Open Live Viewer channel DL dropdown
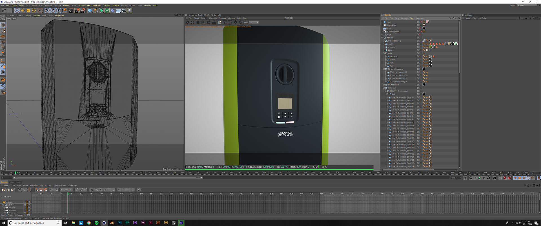Screen dimensions: 541x226 pos(254,22)
